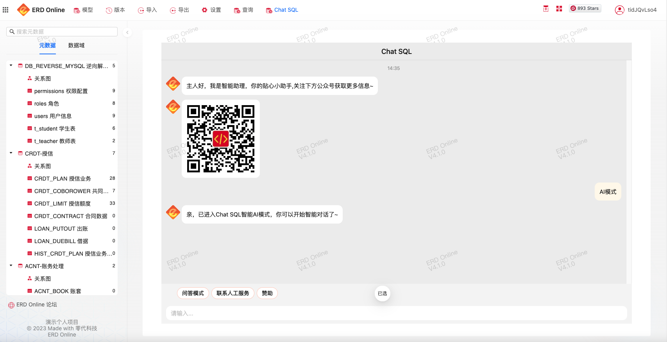Click the roles 角色 table icon
This screenshot has width=667, height=342.
[x=30, y=104]
